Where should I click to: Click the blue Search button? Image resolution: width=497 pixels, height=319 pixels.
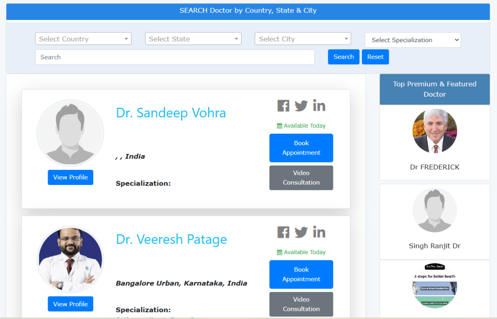pyautogui.click(x=344, y=57)
